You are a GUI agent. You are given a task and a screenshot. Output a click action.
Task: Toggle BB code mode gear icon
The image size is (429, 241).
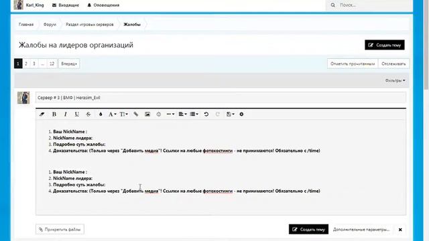click(241, 114)
